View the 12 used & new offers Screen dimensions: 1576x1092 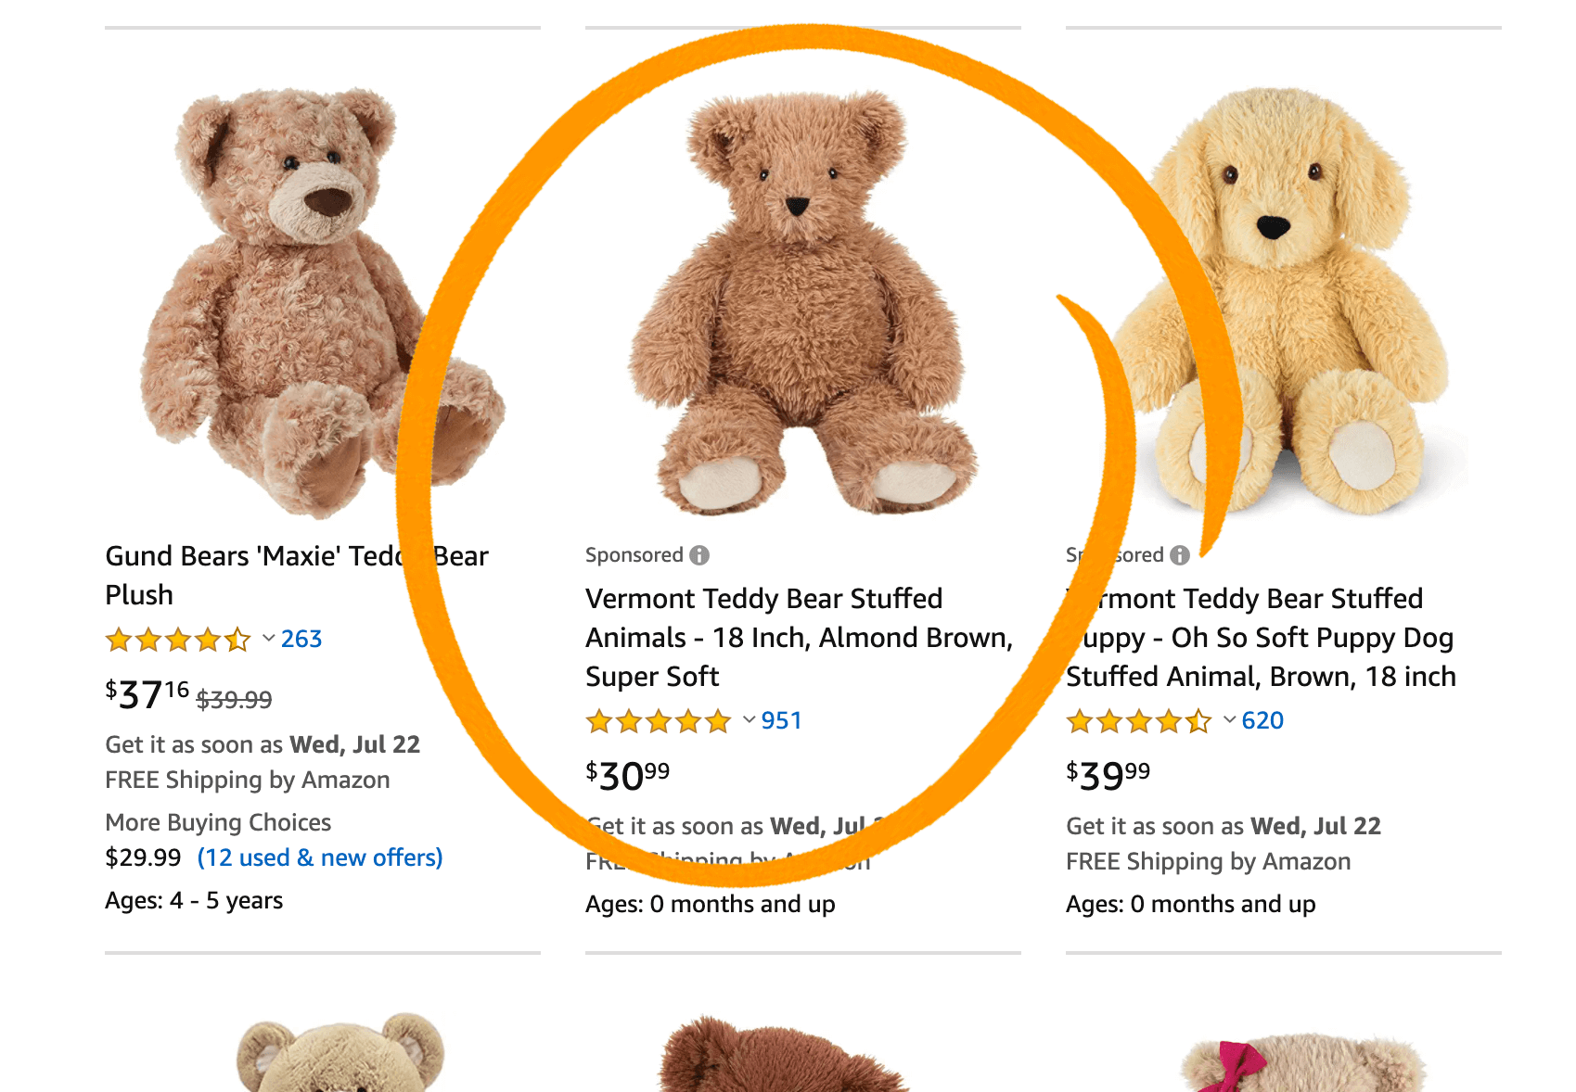tap(320, 857)
